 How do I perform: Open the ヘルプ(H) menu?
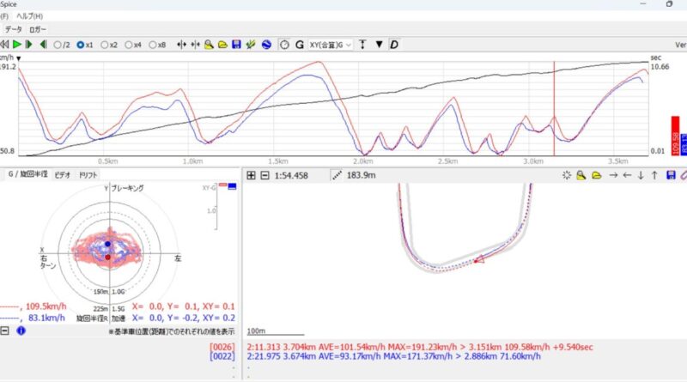tap(32, 15)
